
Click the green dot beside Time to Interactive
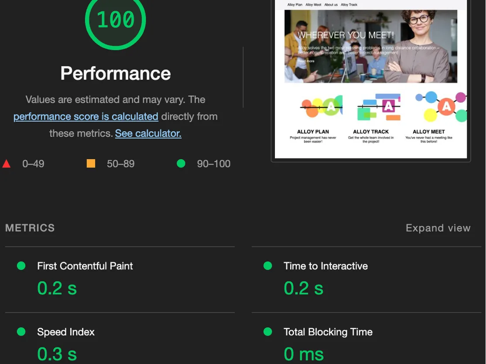(x=268, y=266)
